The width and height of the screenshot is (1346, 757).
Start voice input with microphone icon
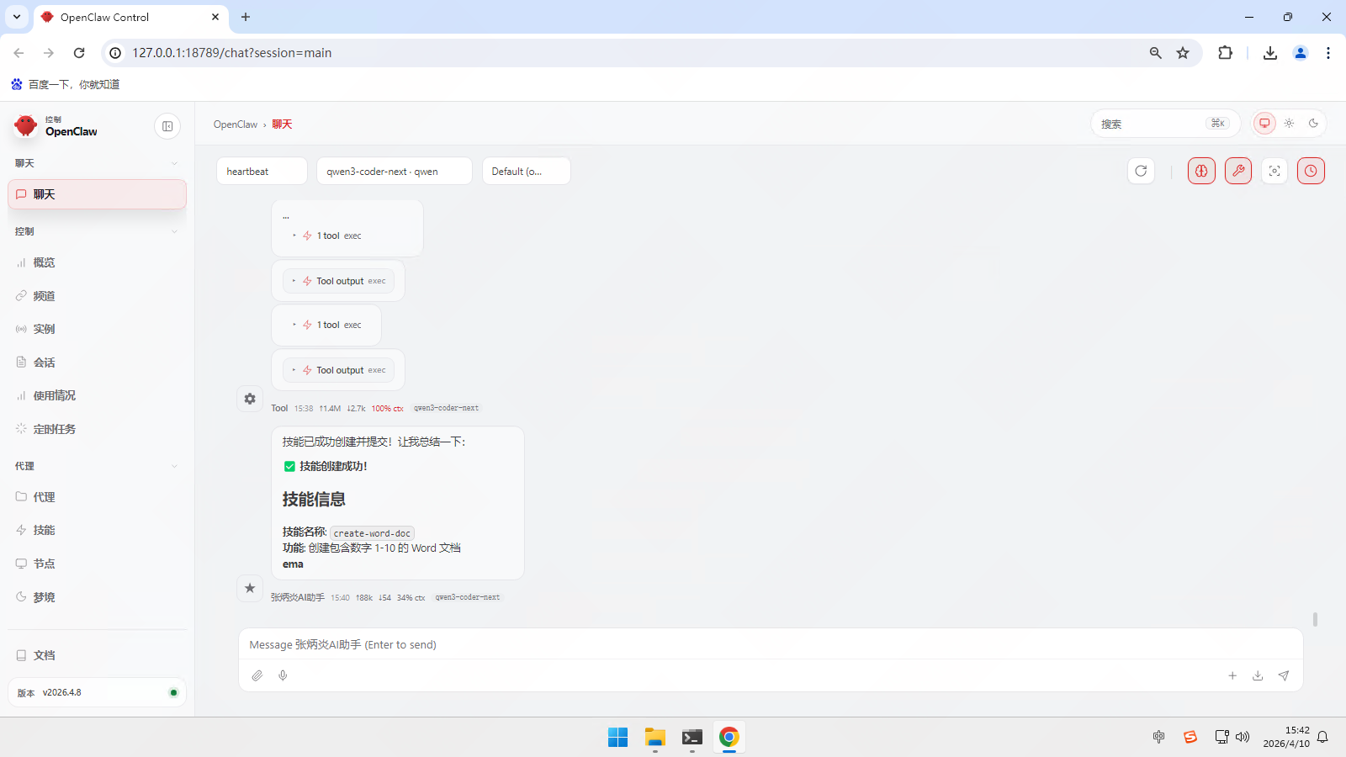[x=283, y=675]
